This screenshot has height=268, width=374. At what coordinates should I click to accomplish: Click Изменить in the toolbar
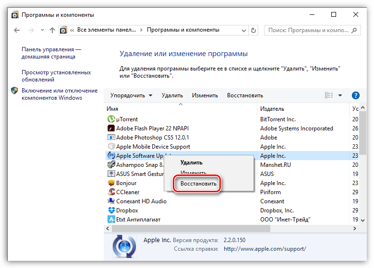[205, 95]
